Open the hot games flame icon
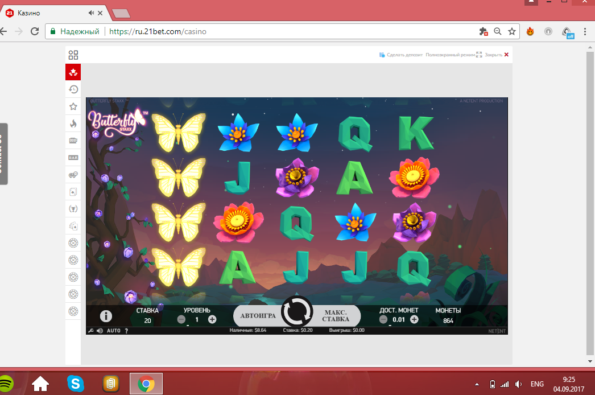595x395 pixels. [73, 124]
